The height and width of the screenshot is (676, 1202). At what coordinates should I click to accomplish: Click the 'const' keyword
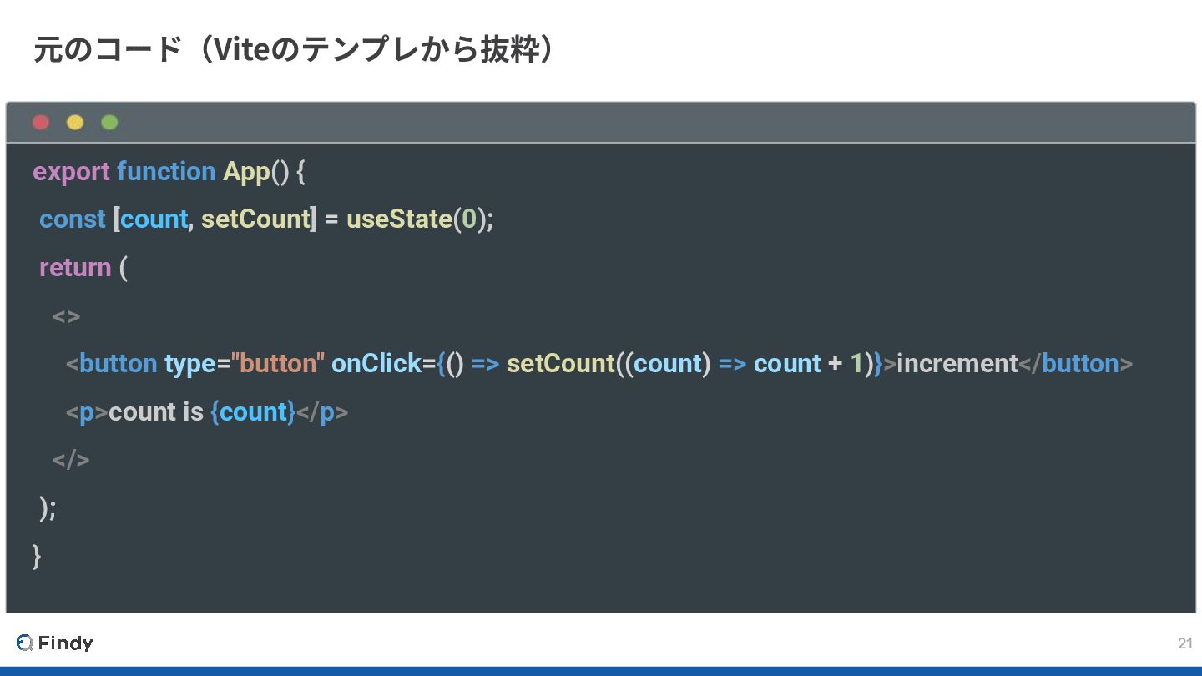[x=73, y=219]
